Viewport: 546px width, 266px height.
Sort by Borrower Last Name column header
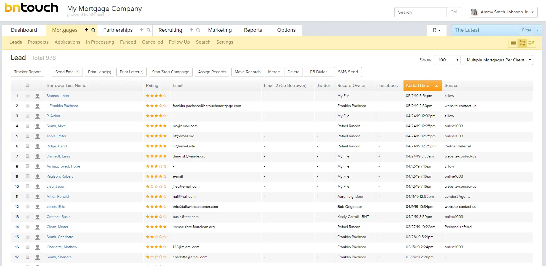66,85
